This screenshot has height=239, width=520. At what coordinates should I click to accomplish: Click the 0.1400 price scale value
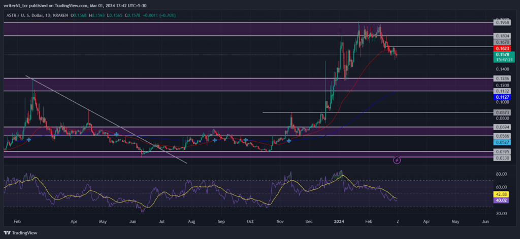click(x=502, y=69)
